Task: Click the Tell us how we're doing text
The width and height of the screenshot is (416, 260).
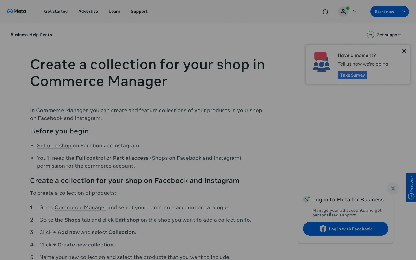Action: [x=363, y=64]
